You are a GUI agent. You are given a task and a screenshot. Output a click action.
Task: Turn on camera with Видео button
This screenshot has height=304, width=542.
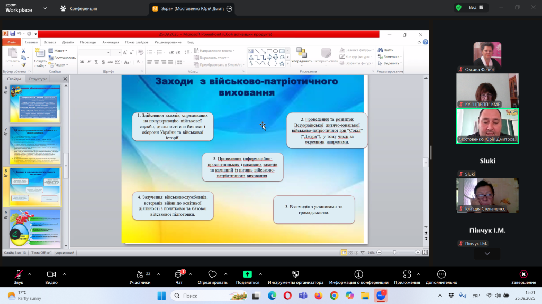point(51,274)
